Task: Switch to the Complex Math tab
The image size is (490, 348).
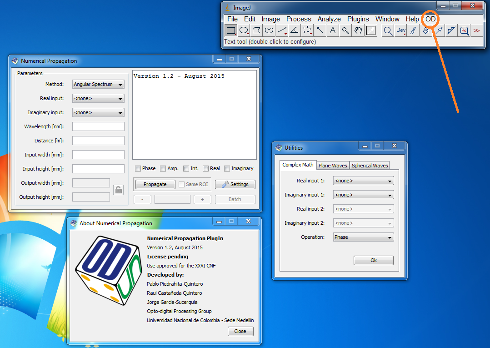Action: [x=298, y=165]
